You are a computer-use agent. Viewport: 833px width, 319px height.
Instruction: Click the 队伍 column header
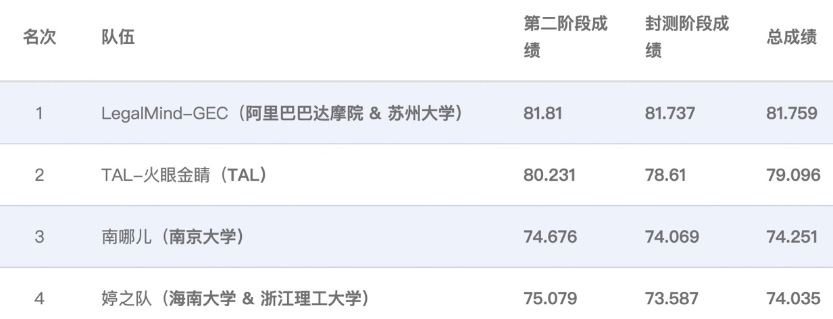tap(118, 37)
